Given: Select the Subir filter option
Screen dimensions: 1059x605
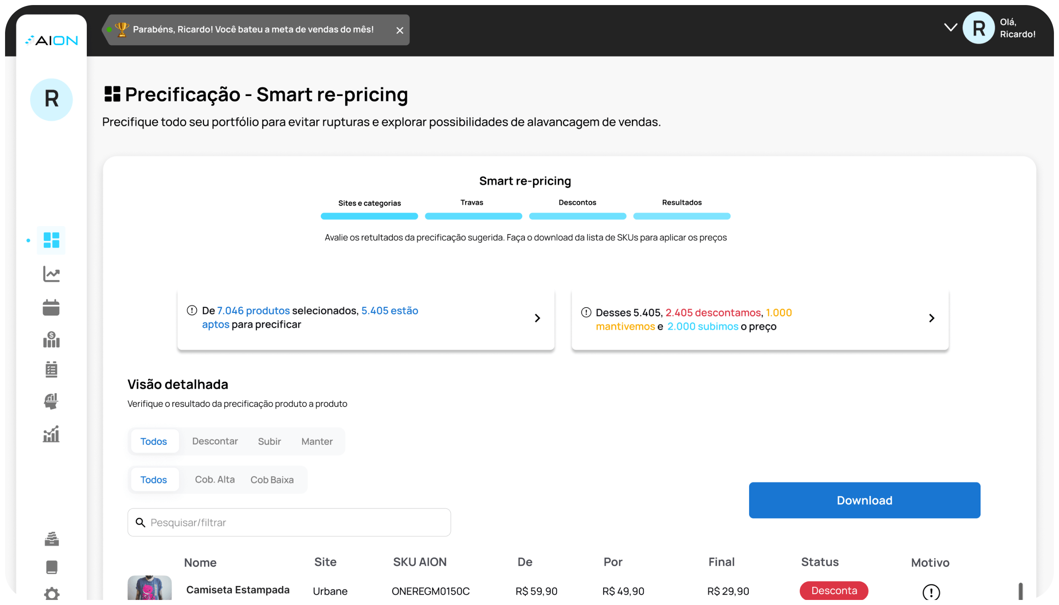Looking at the screenshot, I should click(x=269, y=441).
